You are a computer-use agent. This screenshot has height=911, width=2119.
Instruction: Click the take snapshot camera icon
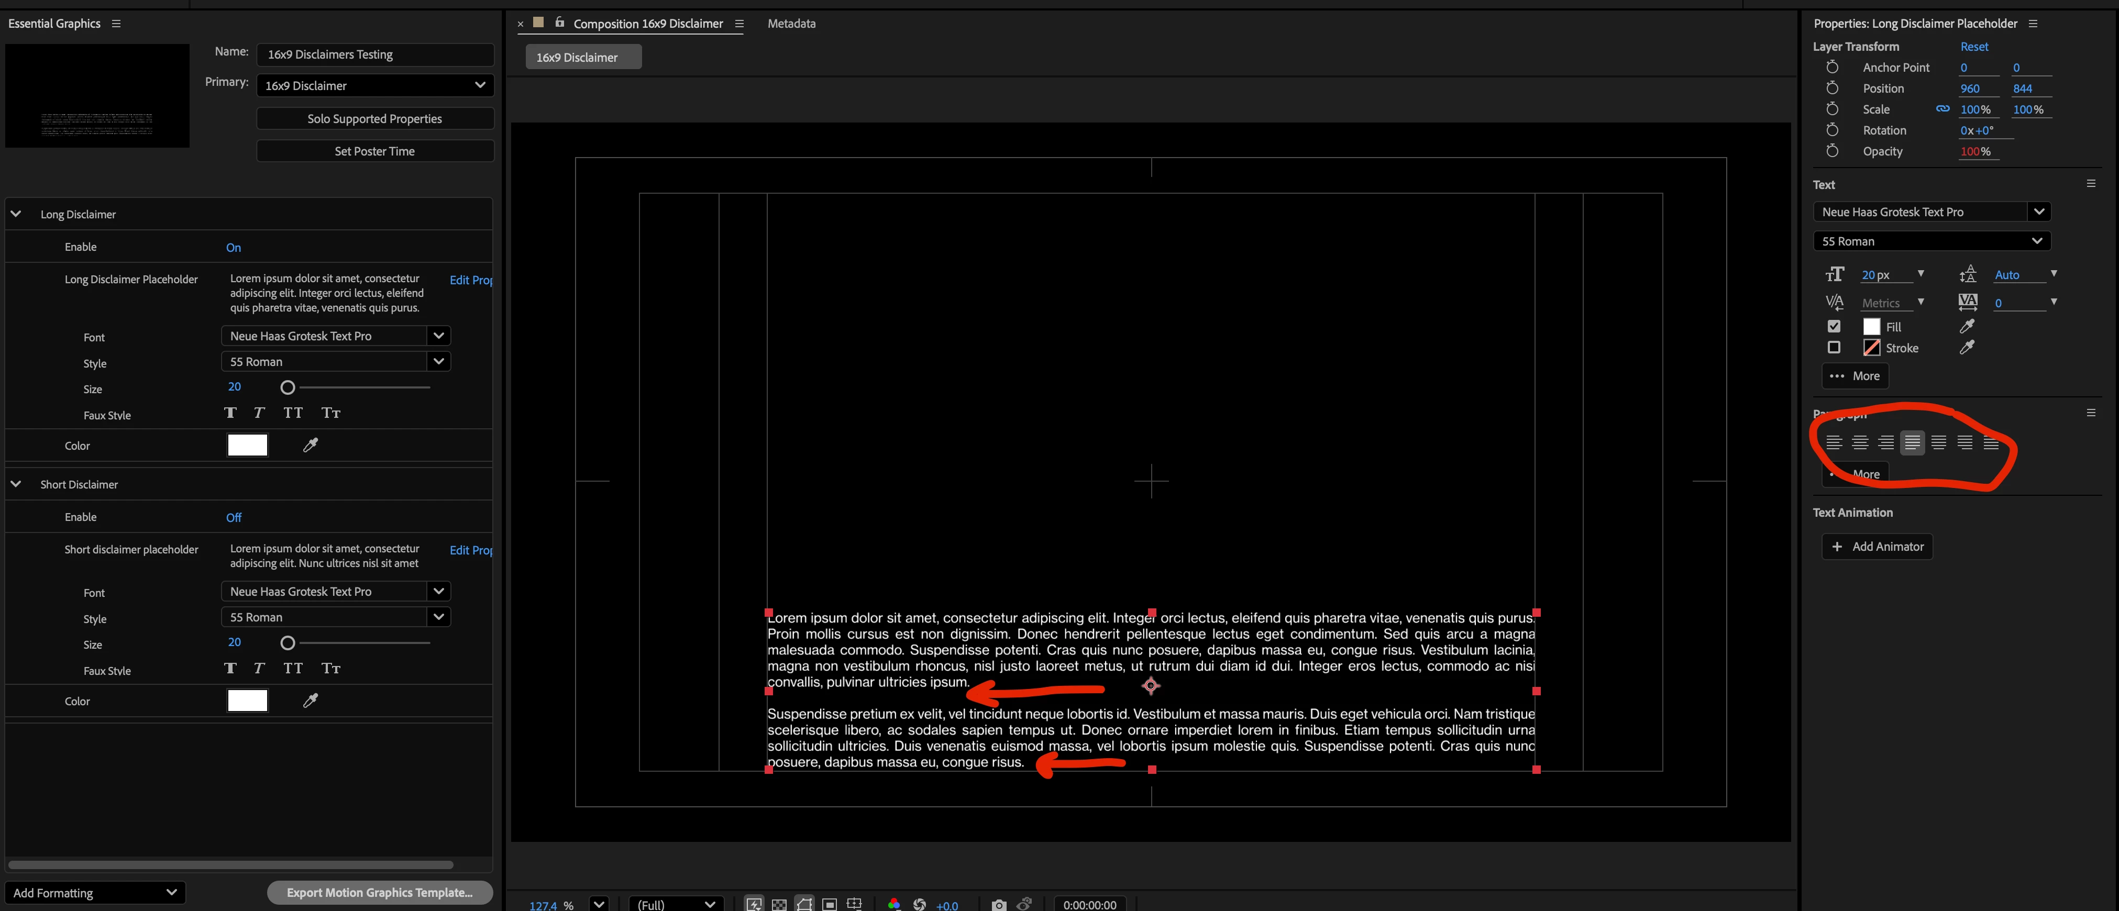999,904
